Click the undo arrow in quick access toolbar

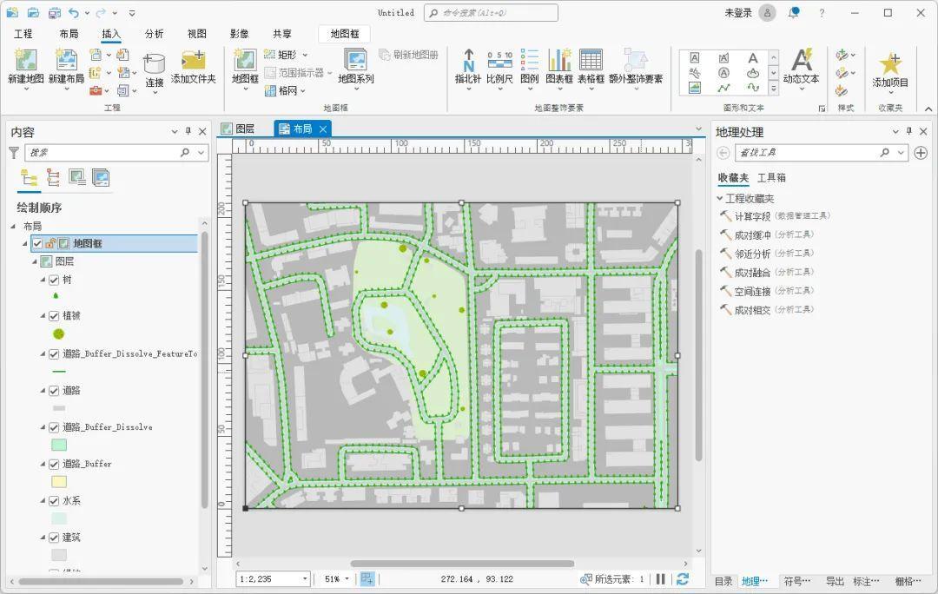[x=73, y=12]
